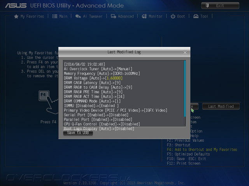249x186 pixels.
Task: Click the Parallel Port log entry
Action: point(98,119)
